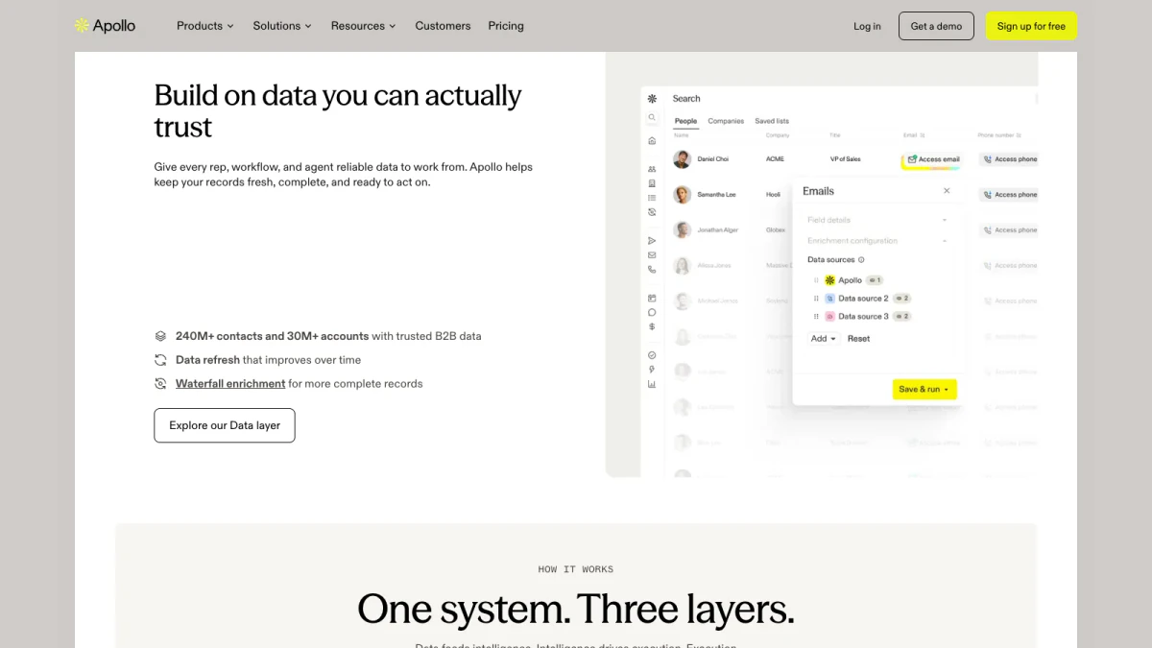Screen dimensions: 1152x648
Task: Click the info icon next to Data sources
Action: pos(861,260)
